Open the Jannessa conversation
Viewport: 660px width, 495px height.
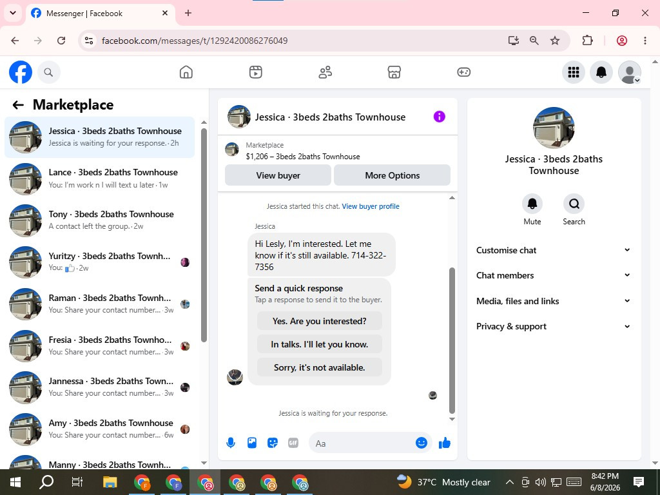click(x=100, y=387)
